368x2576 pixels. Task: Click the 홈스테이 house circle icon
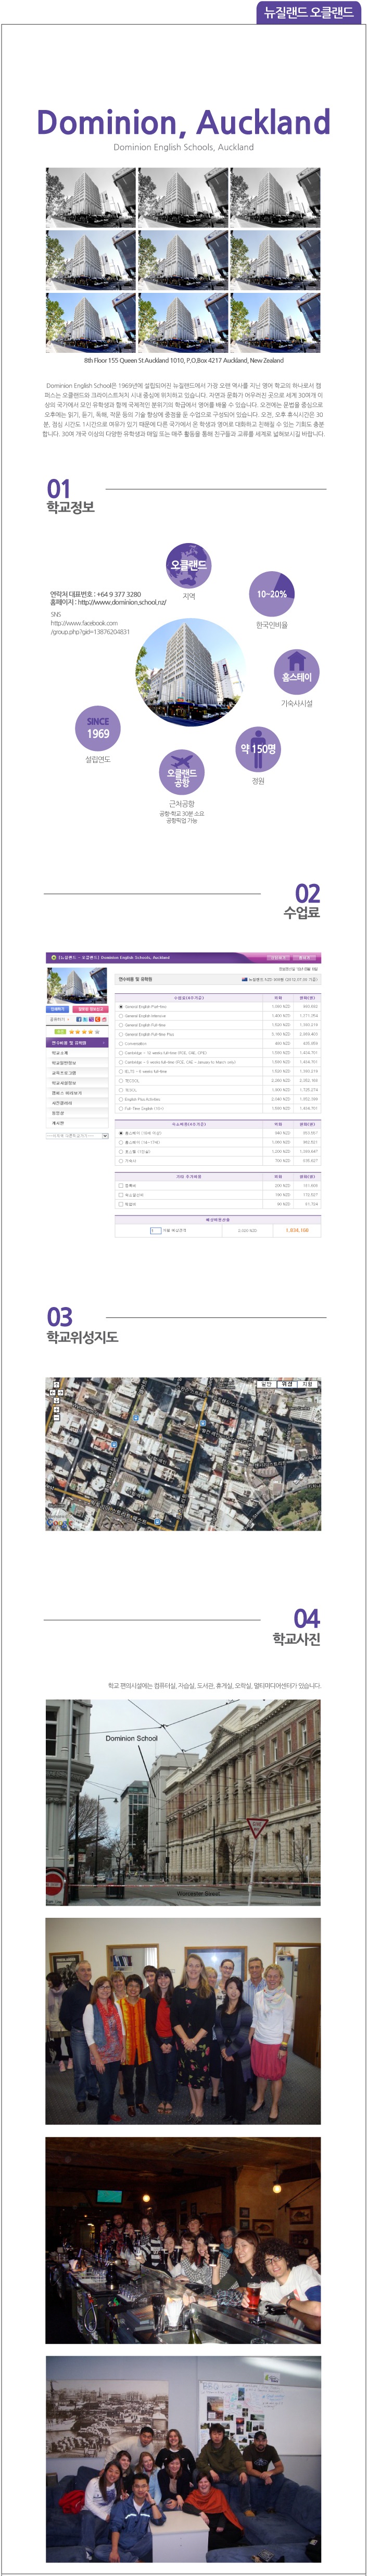[296, 671]
